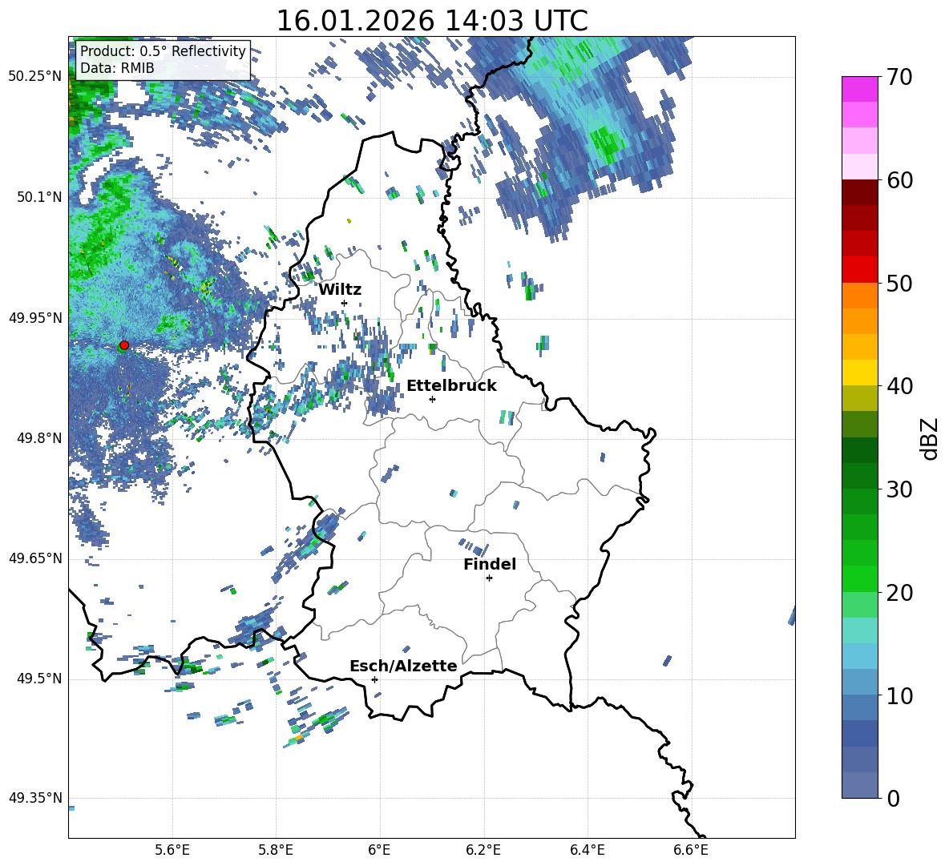Click the Product: 0.5° Reflectivity text

pyautogui.click(x=163, y=50)
